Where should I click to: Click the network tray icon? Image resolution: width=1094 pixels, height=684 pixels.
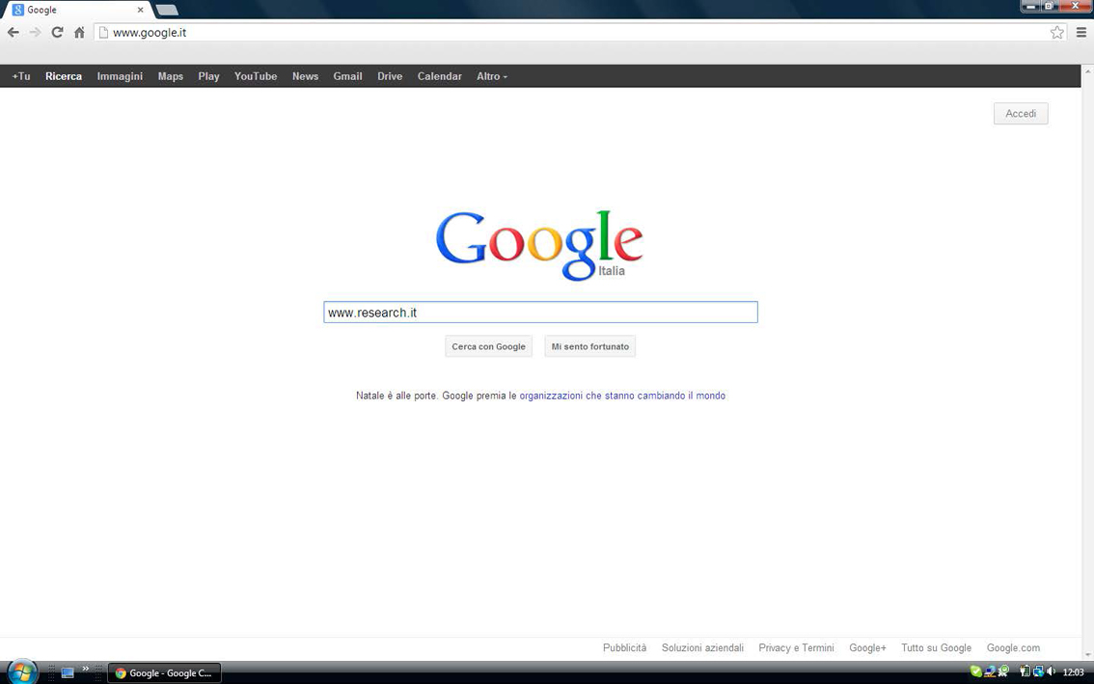click(x=1038, y=672)
